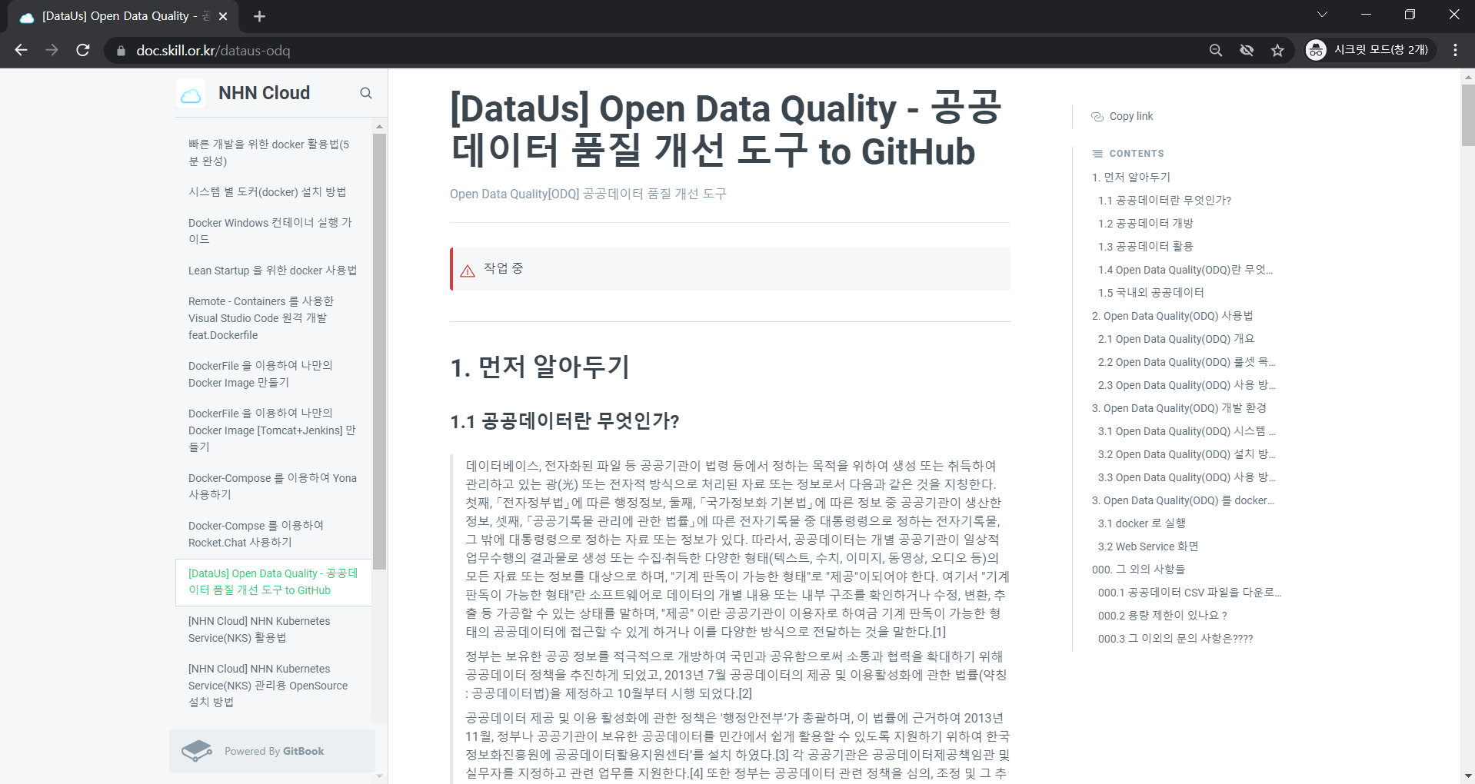Jump to '2.3 Open Data Quality(ODQ) 사용 방' section
The image size is (1475, 784).
pyautogui.click(x=1187, y=385)
